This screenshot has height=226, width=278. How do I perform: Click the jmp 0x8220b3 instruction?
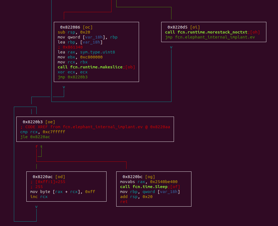coord(73,77)
